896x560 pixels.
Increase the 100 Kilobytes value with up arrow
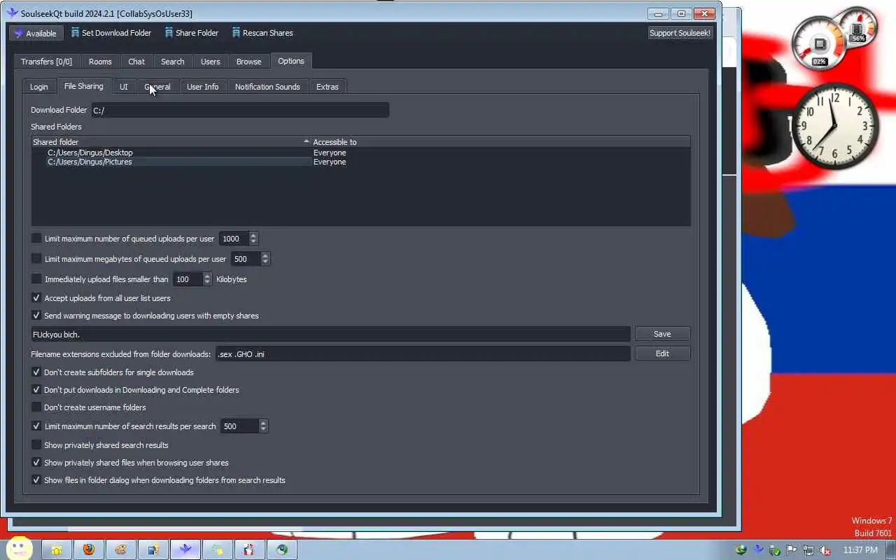tap(207, 276)
